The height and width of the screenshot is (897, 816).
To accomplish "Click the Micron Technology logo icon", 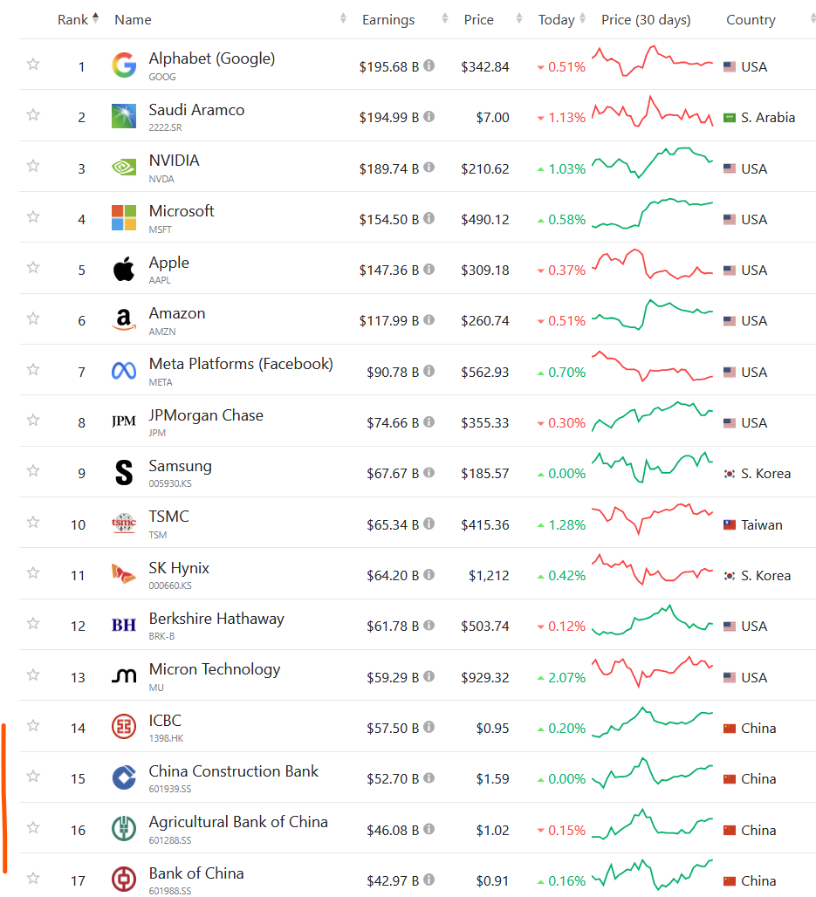I will click(124, 676).
